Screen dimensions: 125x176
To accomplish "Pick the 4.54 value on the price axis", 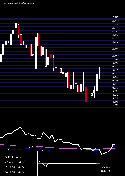I will [115, 80].
